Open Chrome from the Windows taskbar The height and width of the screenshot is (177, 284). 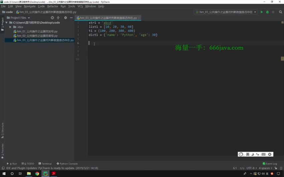point(37,174)
